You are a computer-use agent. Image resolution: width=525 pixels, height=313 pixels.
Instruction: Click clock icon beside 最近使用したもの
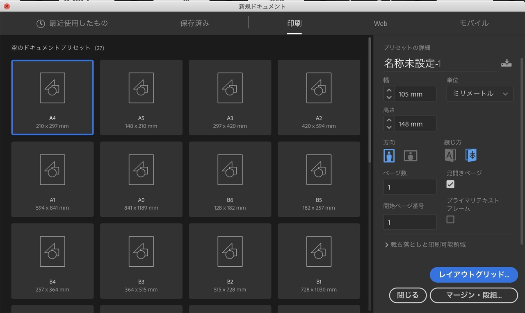[x=41, y=24]
